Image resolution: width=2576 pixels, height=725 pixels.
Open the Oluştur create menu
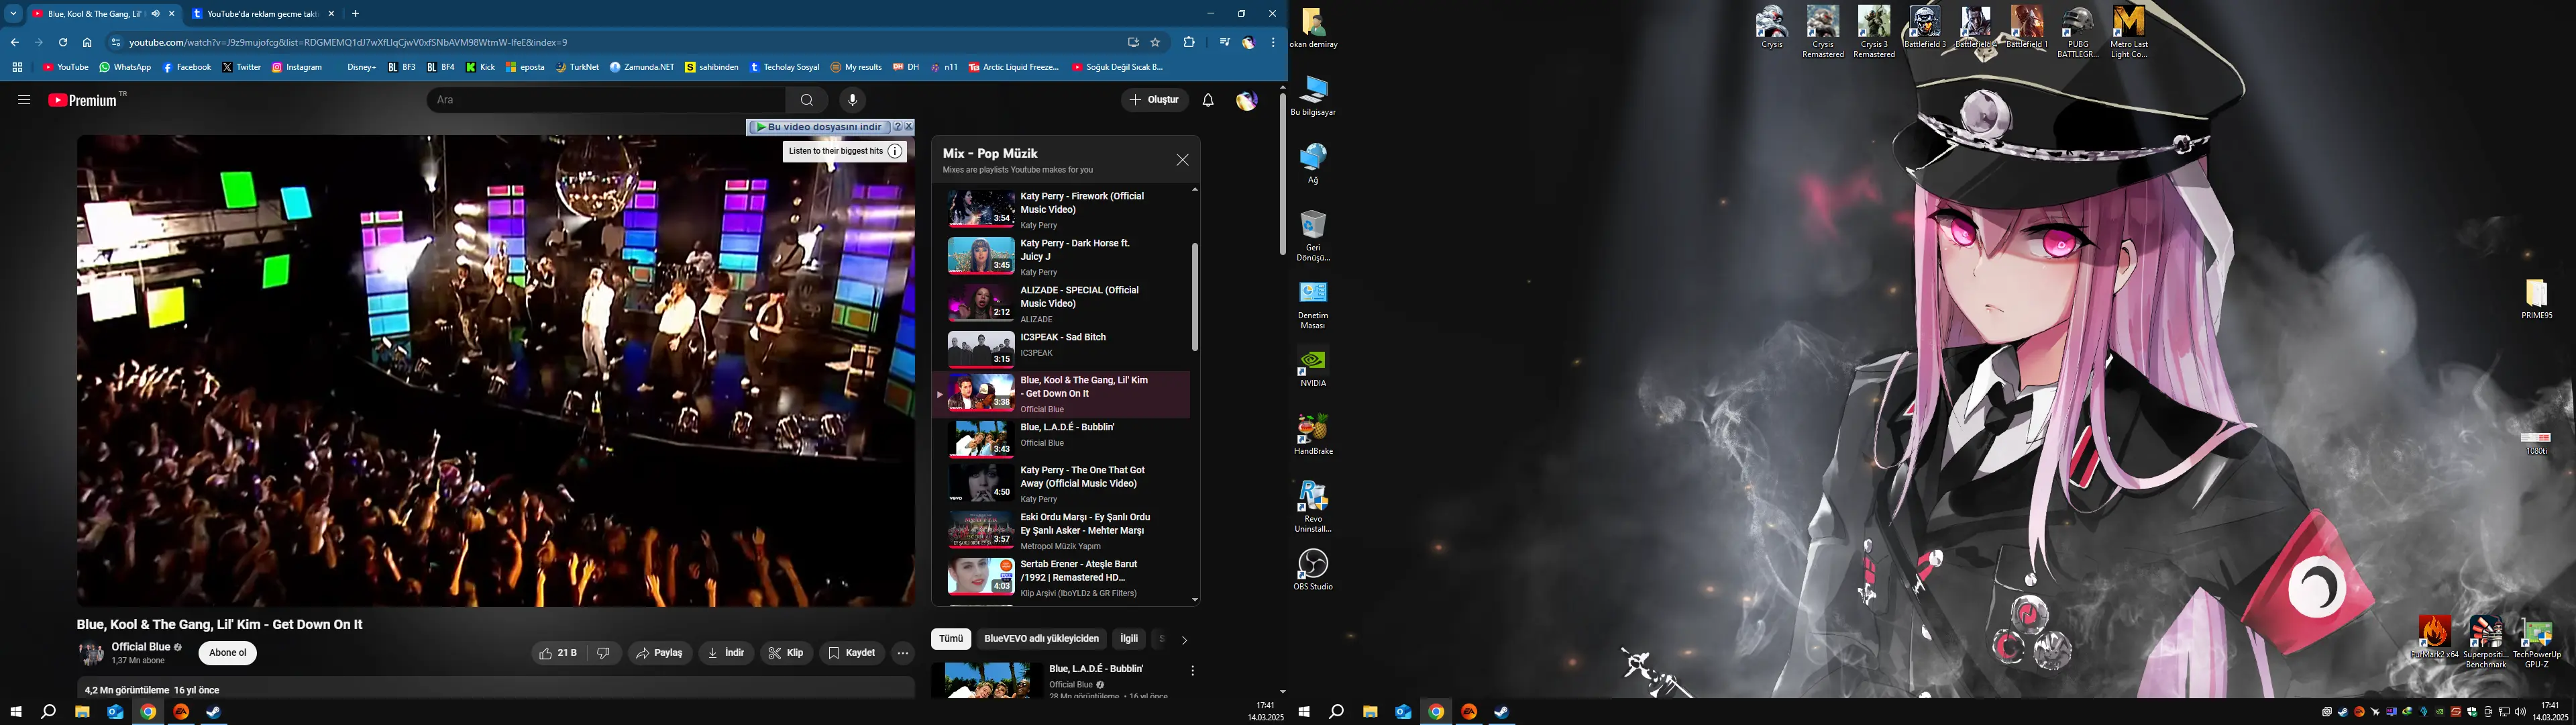click(1155, 100)
